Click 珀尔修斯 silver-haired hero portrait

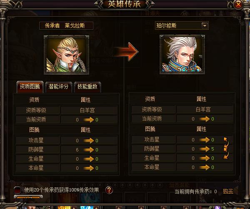pos(182,55)
